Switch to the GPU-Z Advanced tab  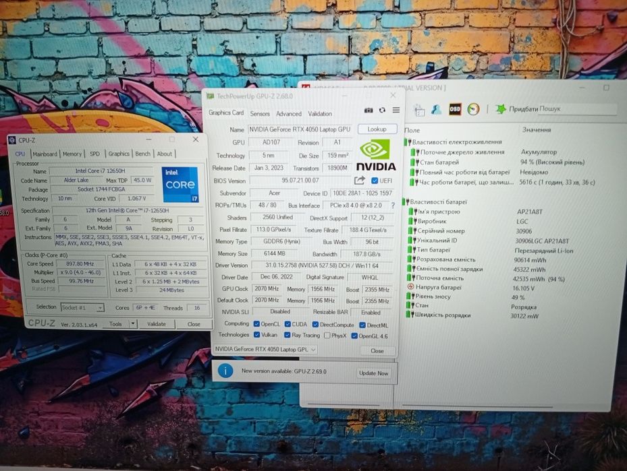(x=289, y=114)
